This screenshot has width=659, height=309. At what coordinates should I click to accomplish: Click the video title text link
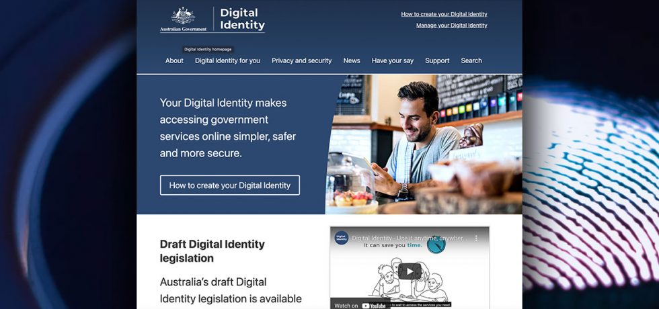[x=409, y=238]
